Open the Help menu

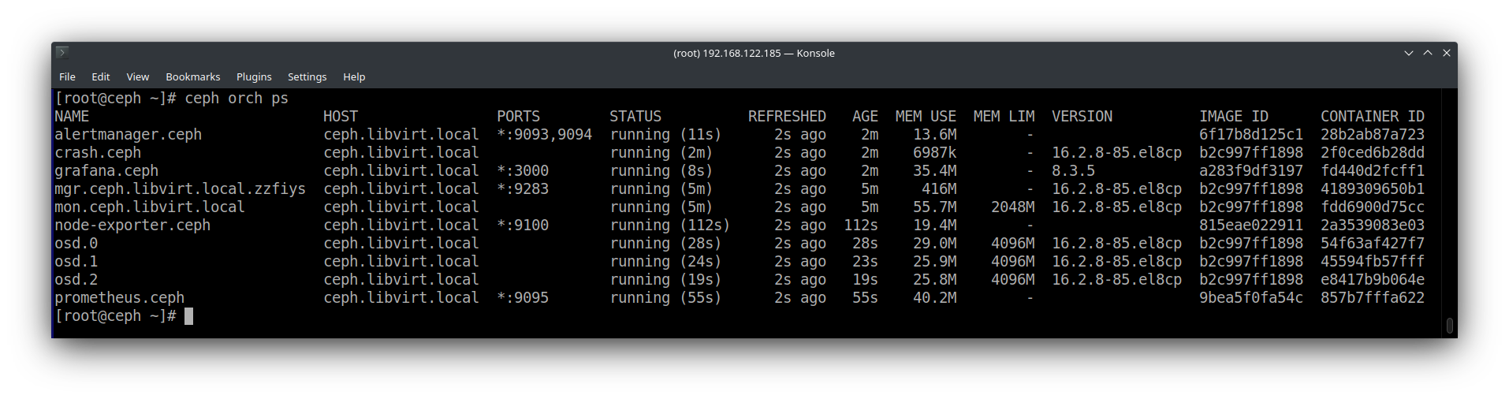coord(354,76)
